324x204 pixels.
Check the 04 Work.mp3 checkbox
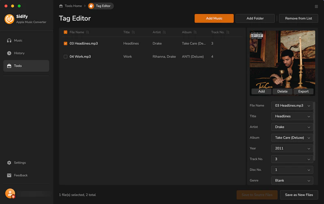66,57
